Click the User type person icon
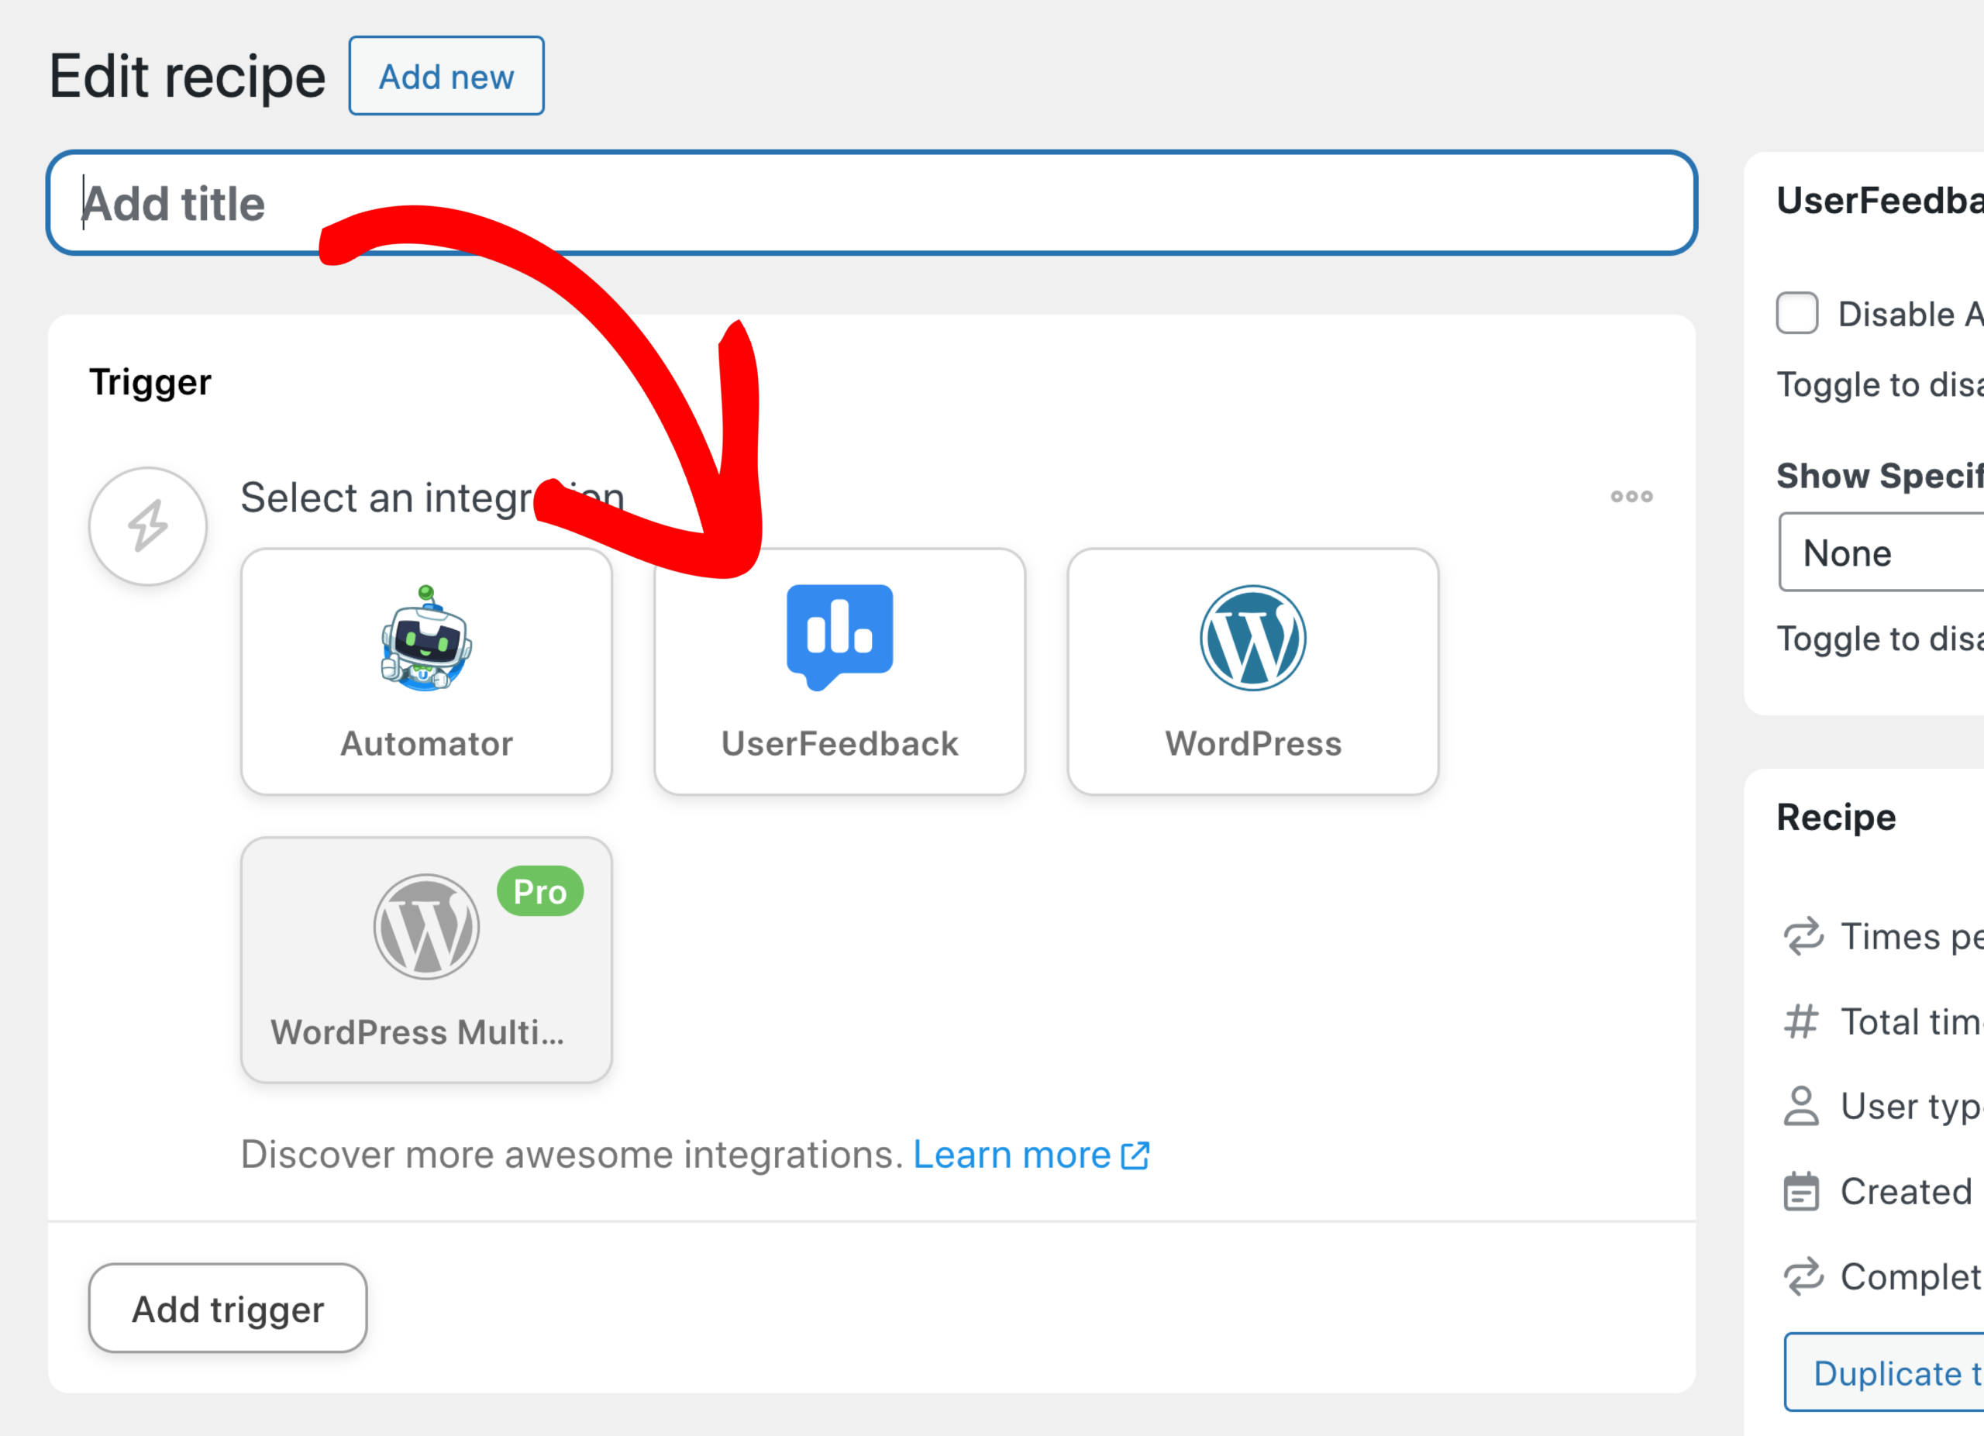The width and height of the screenshot is (1984, 1436). (x=1801, y=1107)
